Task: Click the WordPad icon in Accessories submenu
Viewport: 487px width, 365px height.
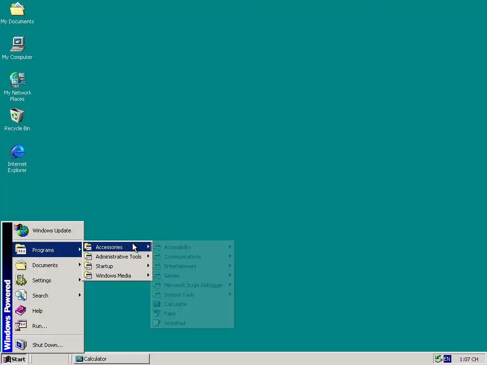Action: (157, 323)
